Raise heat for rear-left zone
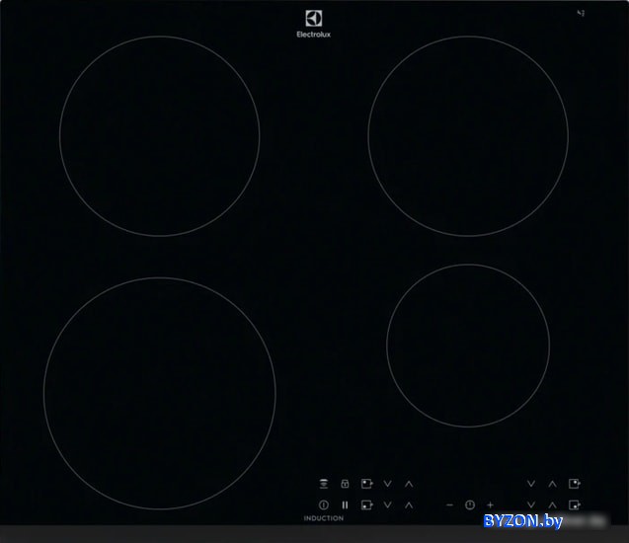 409,484
